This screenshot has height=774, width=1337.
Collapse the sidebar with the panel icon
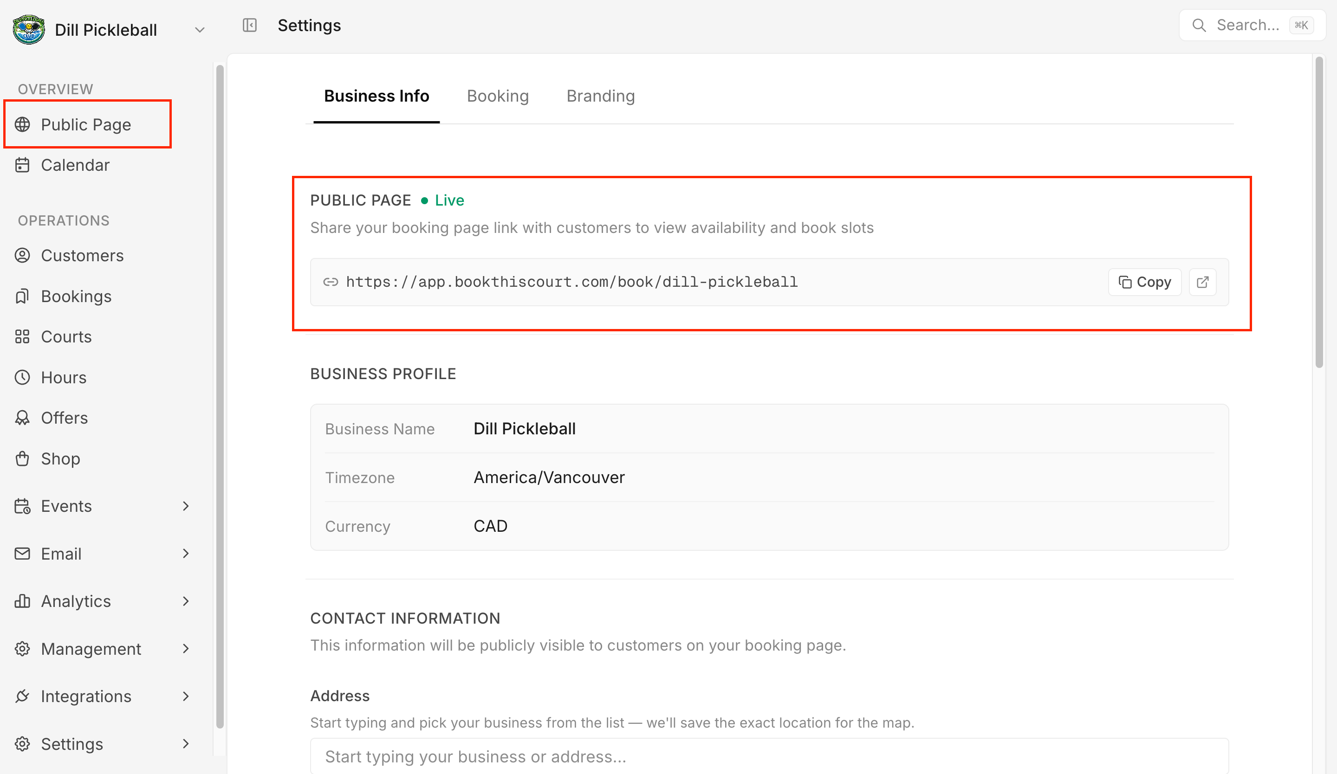(x=249, y=25)
